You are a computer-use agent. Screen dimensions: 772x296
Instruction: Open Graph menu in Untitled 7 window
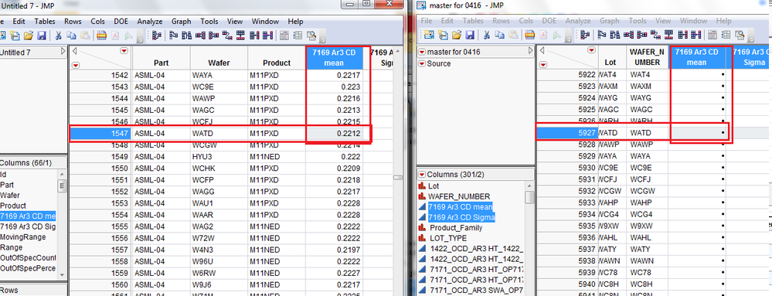pos(181,21)
